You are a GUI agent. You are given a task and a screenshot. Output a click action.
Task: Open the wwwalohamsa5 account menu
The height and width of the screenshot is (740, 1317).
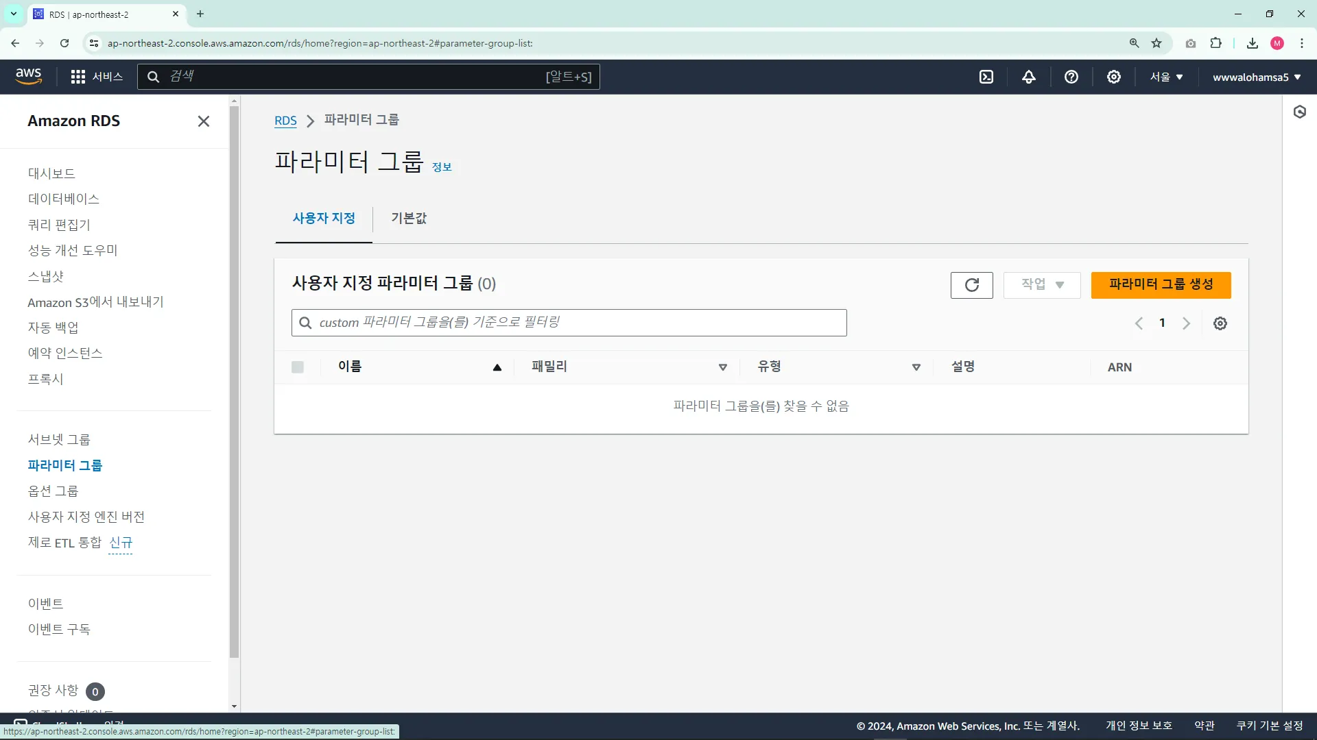[1257, 77]
